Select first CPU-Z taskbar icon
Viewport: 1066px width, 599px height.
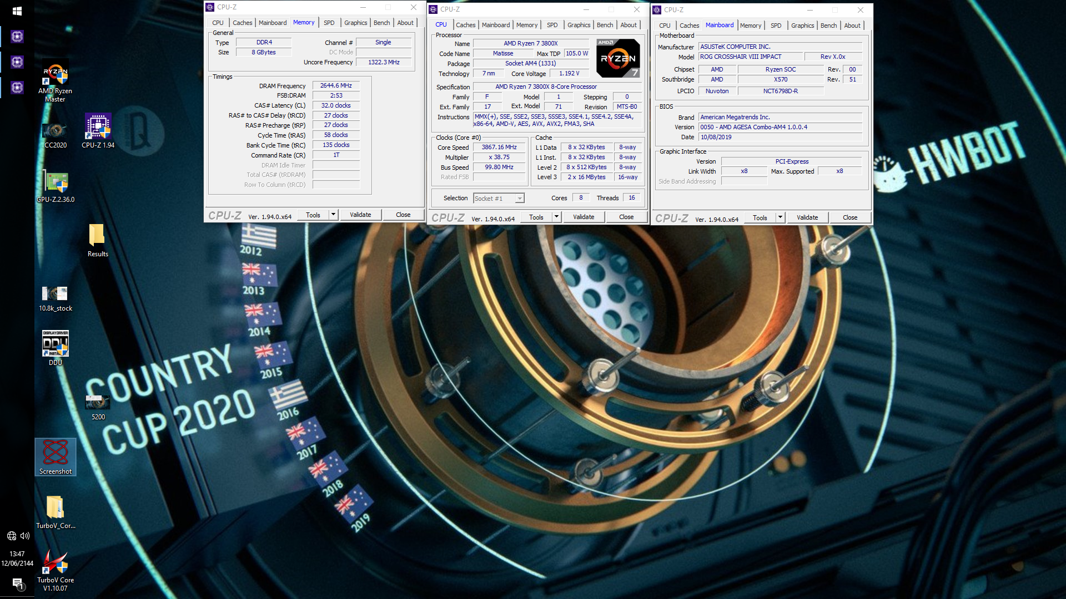tap(17, 37)
